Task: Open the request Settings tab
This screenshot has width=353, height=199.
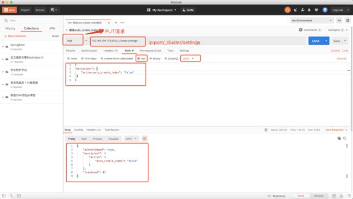Action: tap(184, 51)
